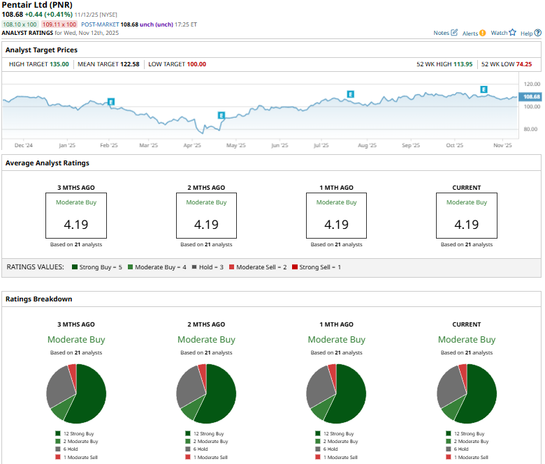
Task: Click the Watch star icon
Action: click(x=512, y=33)
